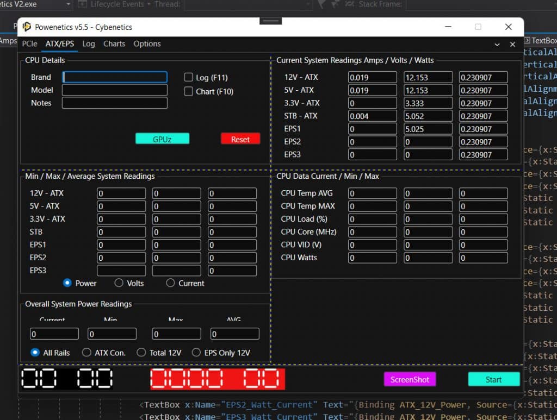Click the Powenetics logo icon in the title bar
The height and width of the screenshot is (420, 557).
pyautogui.click(x=27, y=27)
